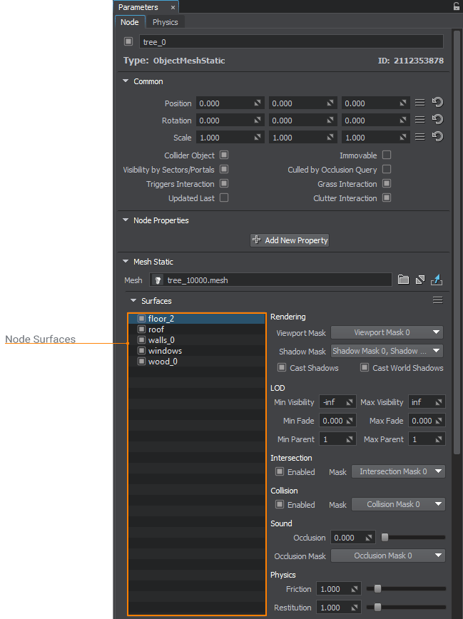Collapse the Common section triangle
The image size is (463, 619).
126,81
